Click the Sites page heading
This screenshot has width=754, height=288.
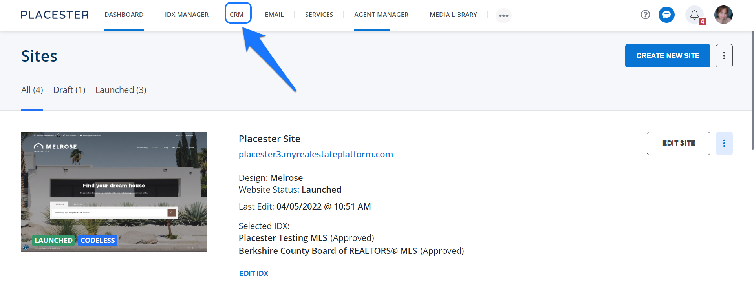(39, 56)
